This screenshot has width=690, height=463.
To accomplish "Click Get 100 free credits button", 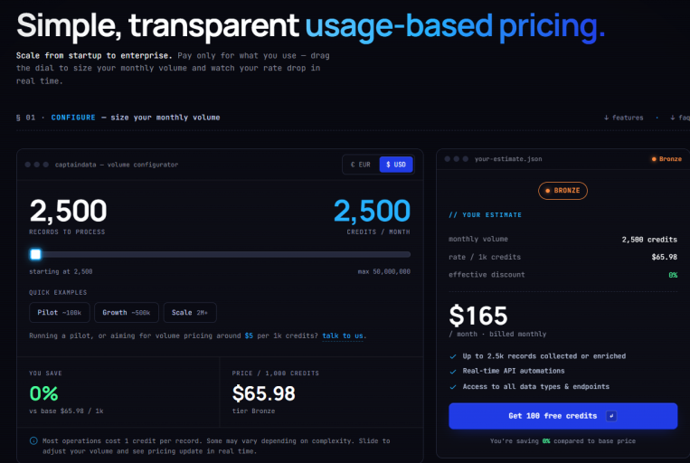I will [x=562, y=416].
